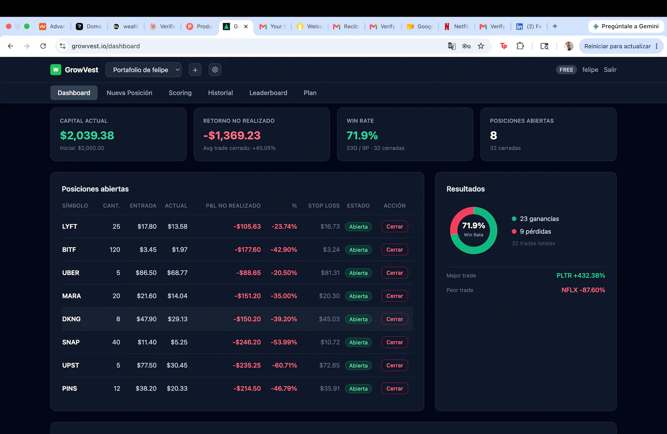
Task: Click the $16.73 stop loss for LYFT
Action: point(330,226)
